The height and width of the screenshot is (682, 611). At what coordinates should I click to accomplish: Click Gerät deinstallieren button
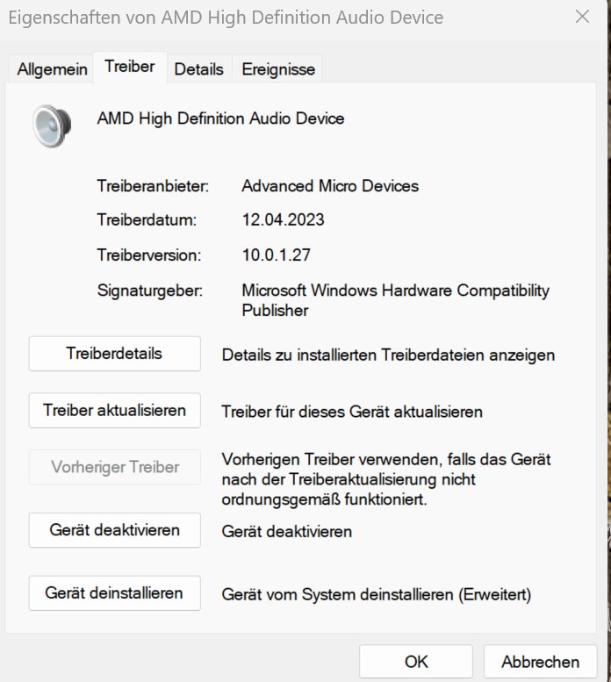(114, 593)
